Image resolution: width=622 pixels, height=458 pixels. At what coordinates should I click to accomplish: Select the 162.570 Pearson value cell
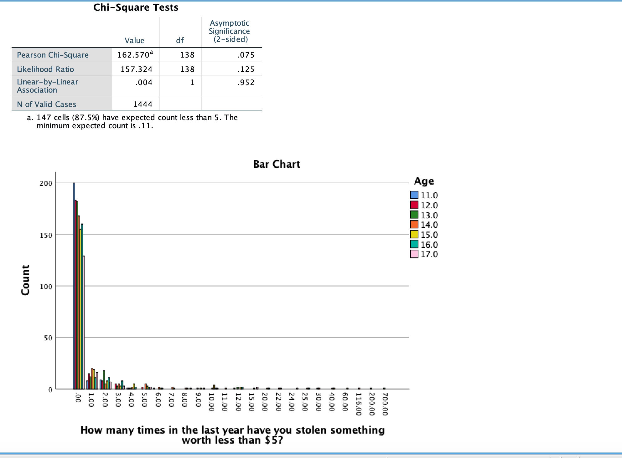pyautogui.click(x=136, y=55)
